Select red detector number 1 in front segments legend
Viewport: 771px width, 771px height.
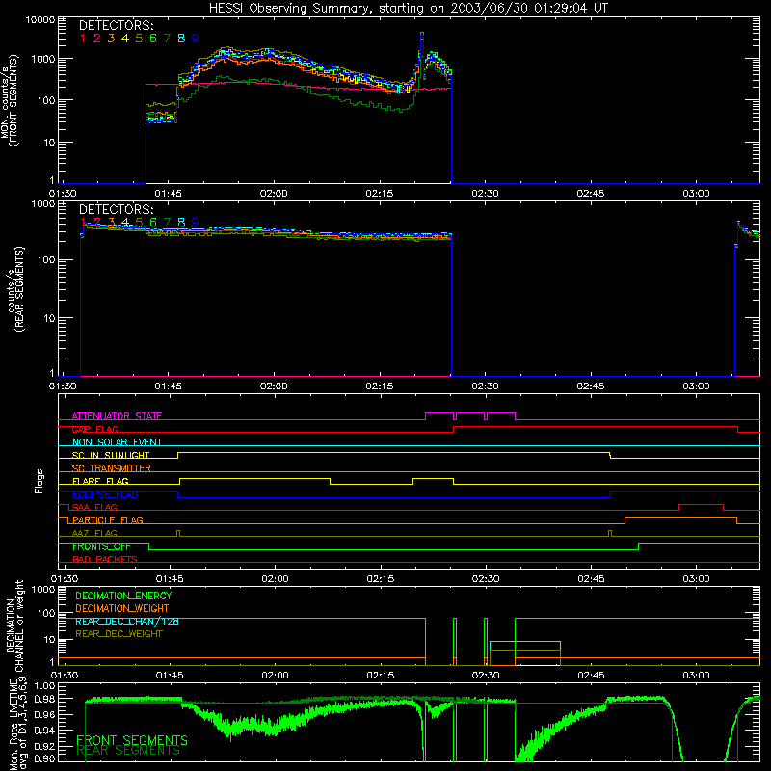click(83, 39)
